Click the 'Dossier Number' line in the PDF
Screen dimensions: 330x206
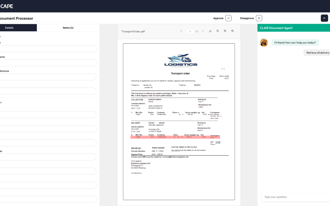(147, 151)
